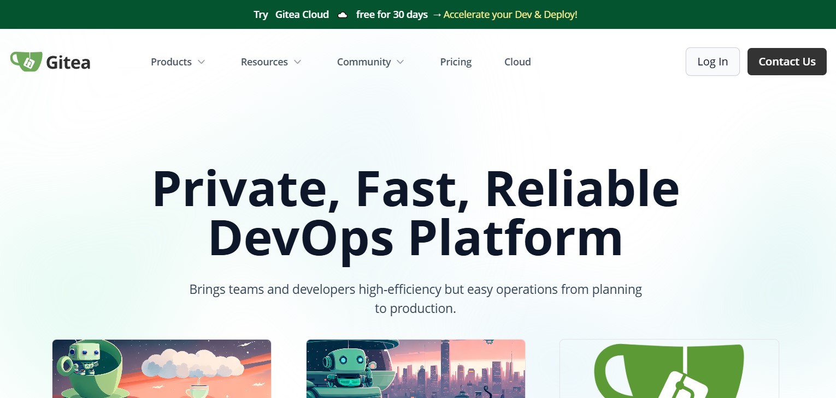Click the down arrow beside Community

[400, 62]
